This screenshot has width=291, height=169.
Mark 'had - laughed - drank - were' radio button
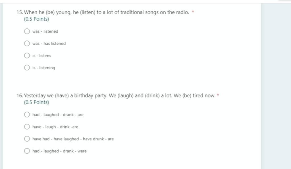(x=27, y=151)
